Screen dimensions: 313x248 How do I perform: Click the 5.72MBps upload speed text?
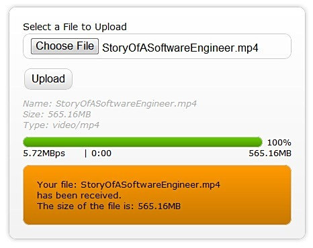click(44, 153)
